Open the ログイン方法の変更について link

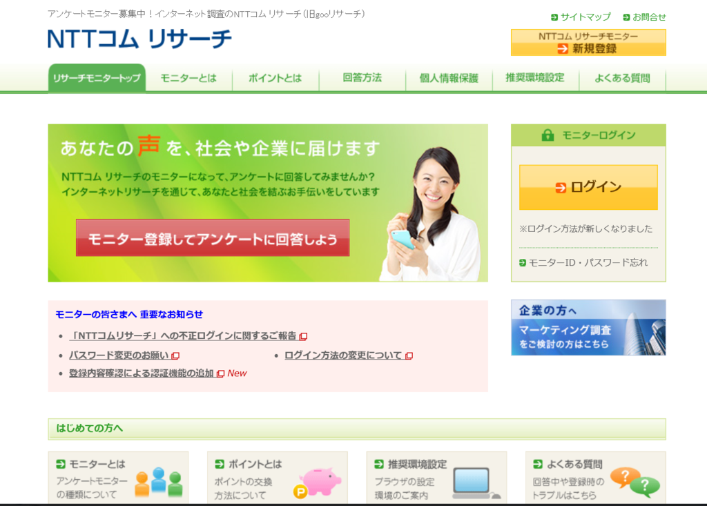tap(343, 356)
